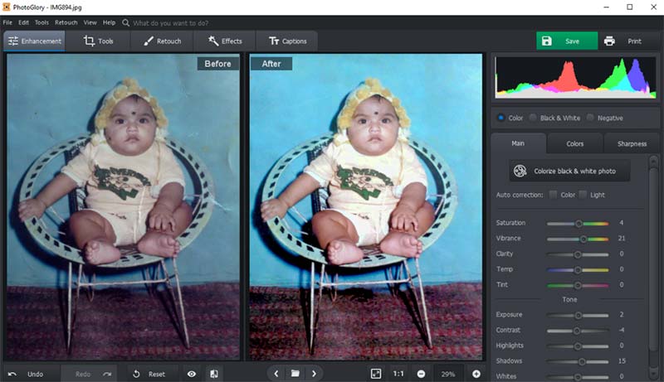The image size is (664, 382).
Task: Click the fit-to-screen icon
Action: [x=376, y=374]
